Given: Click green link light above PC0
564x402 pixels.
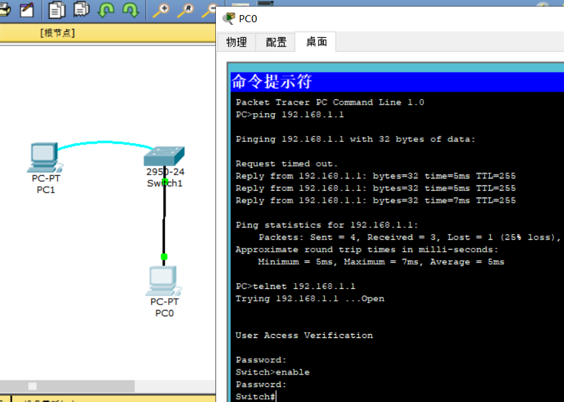Looking at the screenshot, I should point(164,256).
